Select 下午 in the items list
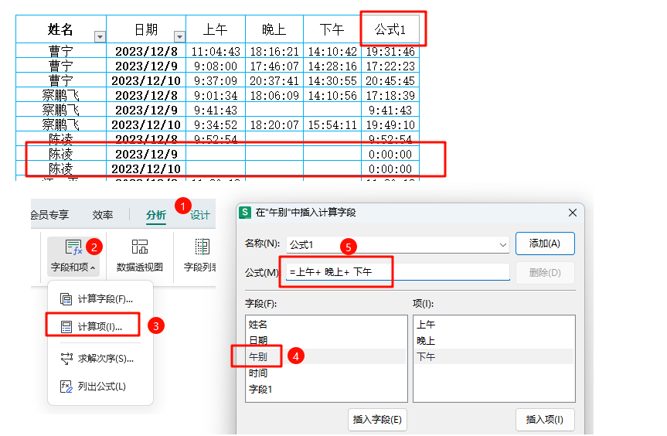 pyautogui.click(x=494, y=357)
